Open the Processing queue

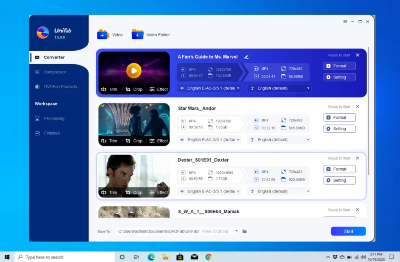(54, 118)
